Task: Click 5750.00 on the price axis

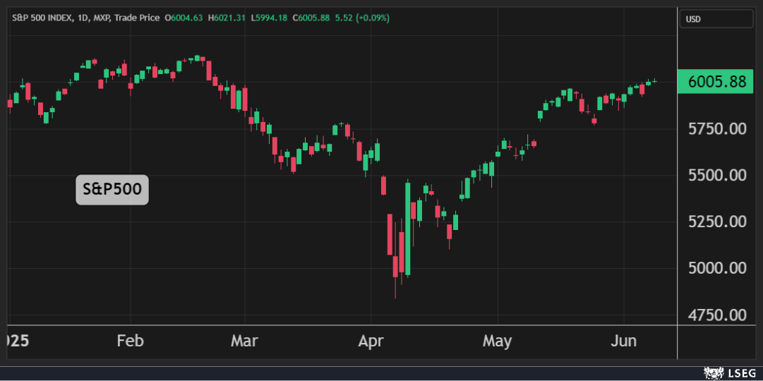Action: pyautogui.click(x=717, y=129)
